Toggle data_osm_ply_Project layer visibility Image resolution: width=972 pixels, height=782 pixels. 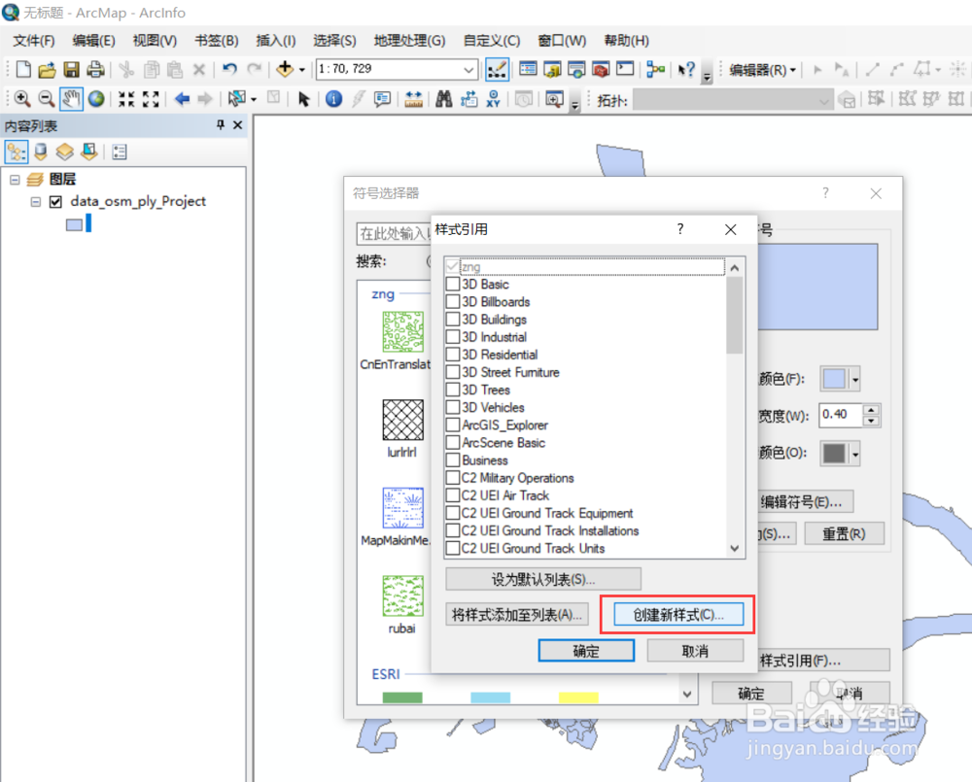55,202
